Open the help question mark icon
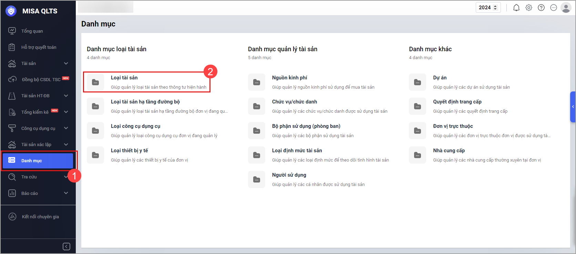Image resolution: width=576 pixels, height=254 pixels. pos(541,8)
